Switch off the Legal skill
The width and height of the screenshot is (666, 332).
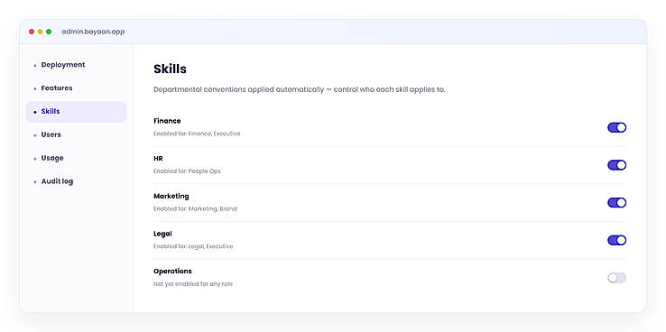click(616, 240)
